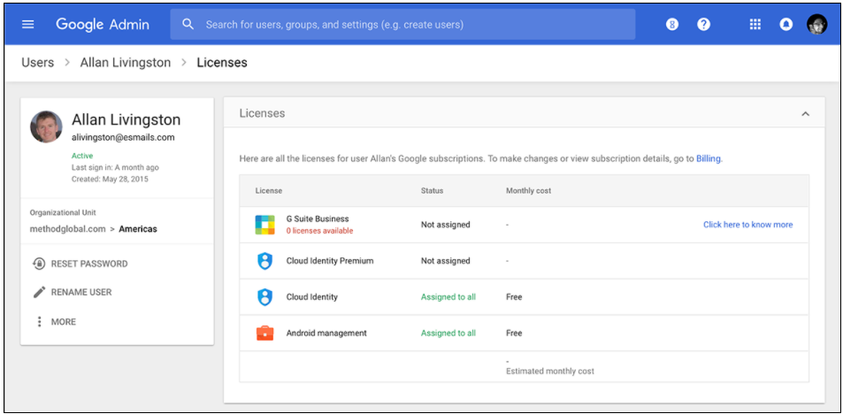Click the Cloud Identity Premium shield icon
Viewport: 843px width, 414px height.
264,261
